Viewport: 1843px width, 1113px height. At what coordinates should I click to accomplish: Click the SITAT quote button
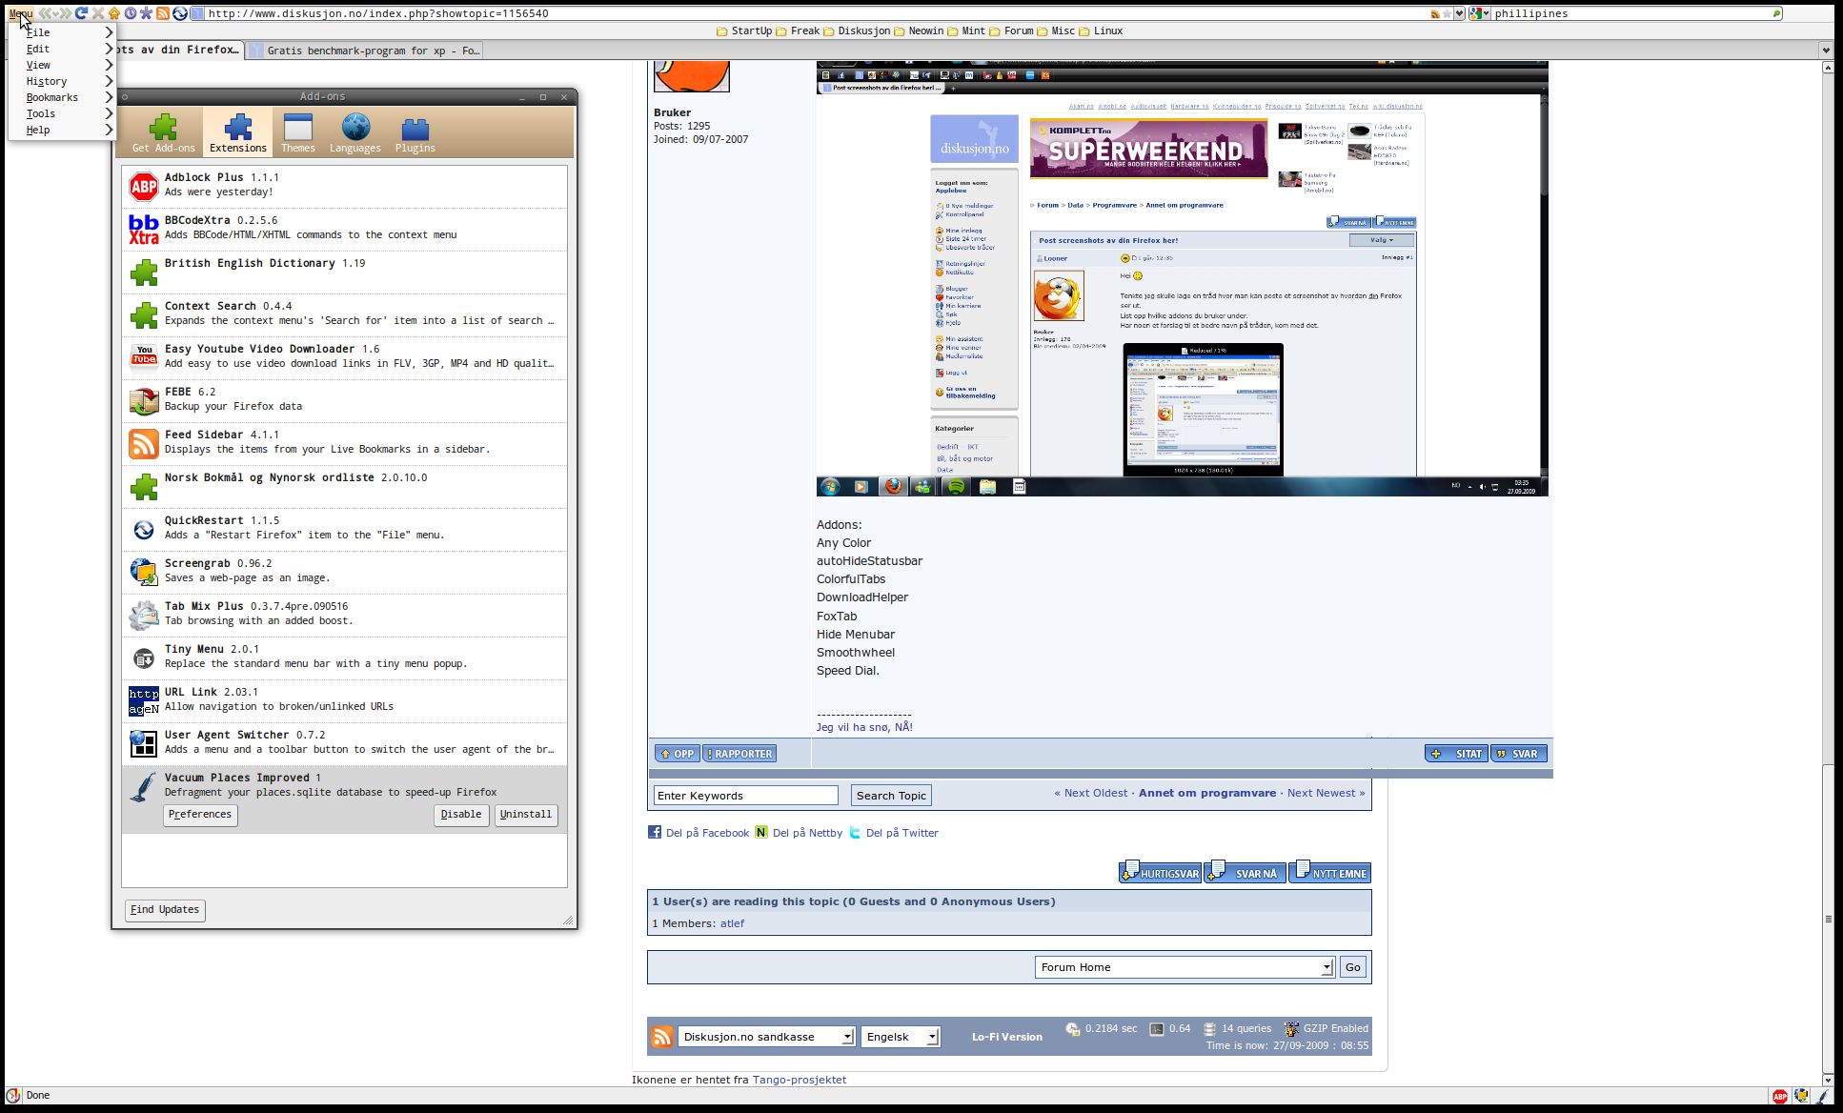pyautogui.click(x=1456, y=754)
